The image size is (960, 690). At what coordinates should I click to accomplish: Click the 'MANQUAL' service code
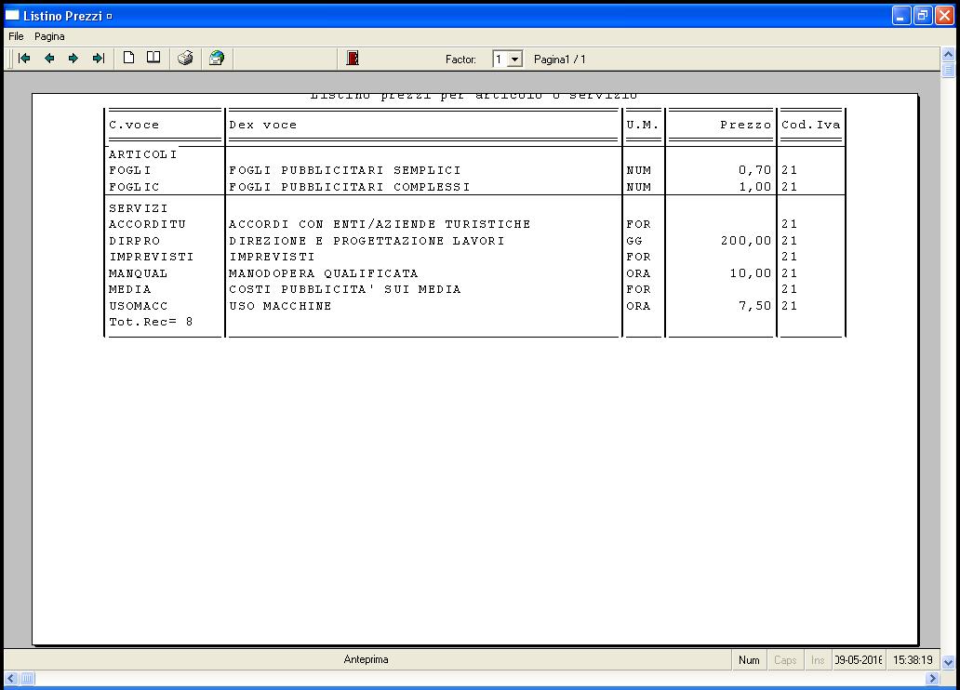pos(138,273)
